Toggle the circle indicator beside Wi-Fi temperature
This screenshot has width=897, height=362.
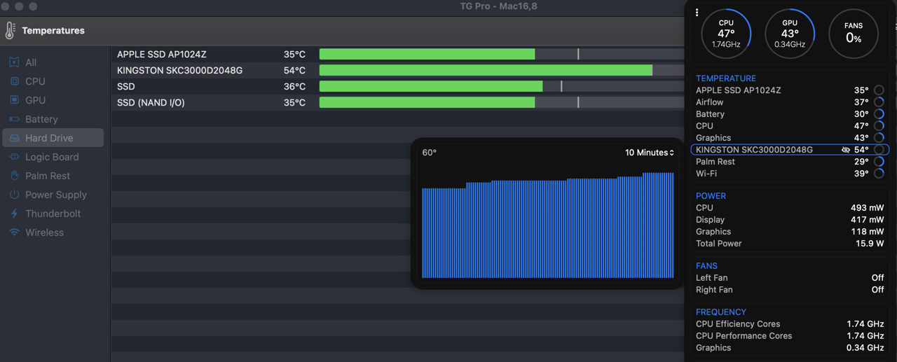[879, 174]
